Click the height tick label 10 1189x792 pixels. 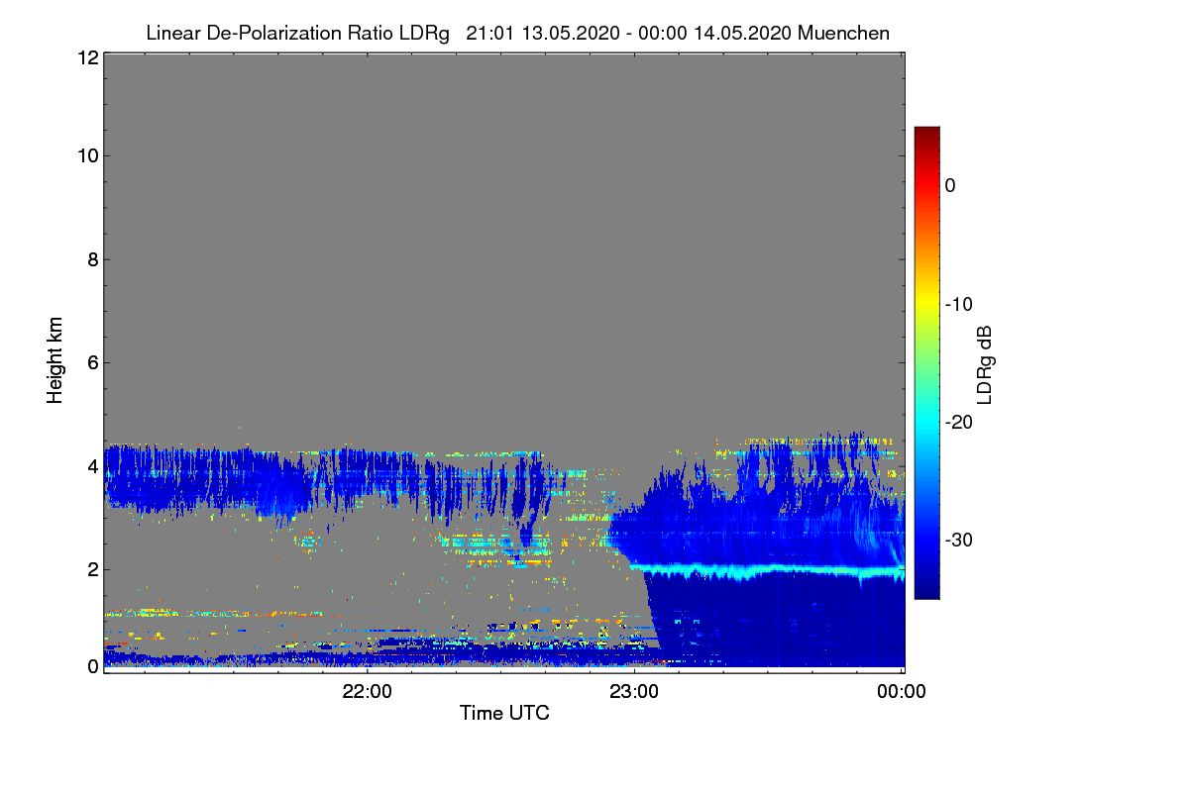pos(87,155)
